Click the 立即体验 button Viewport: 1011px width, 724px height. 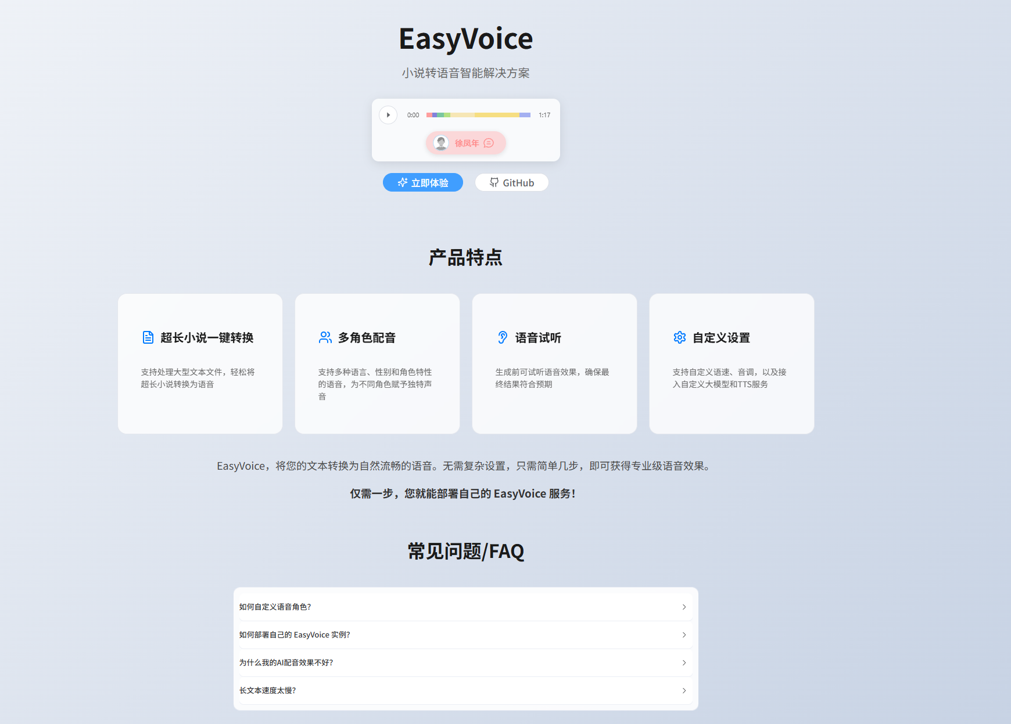tap(423, 182)
